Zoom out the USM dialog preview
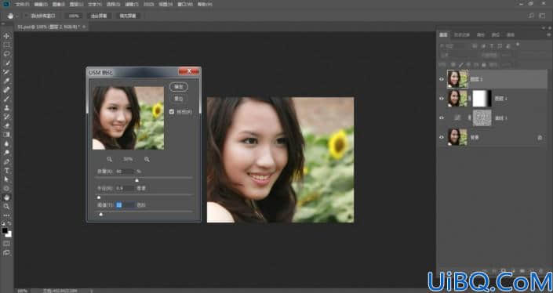The image size is (553, 293). click(109, 160)
